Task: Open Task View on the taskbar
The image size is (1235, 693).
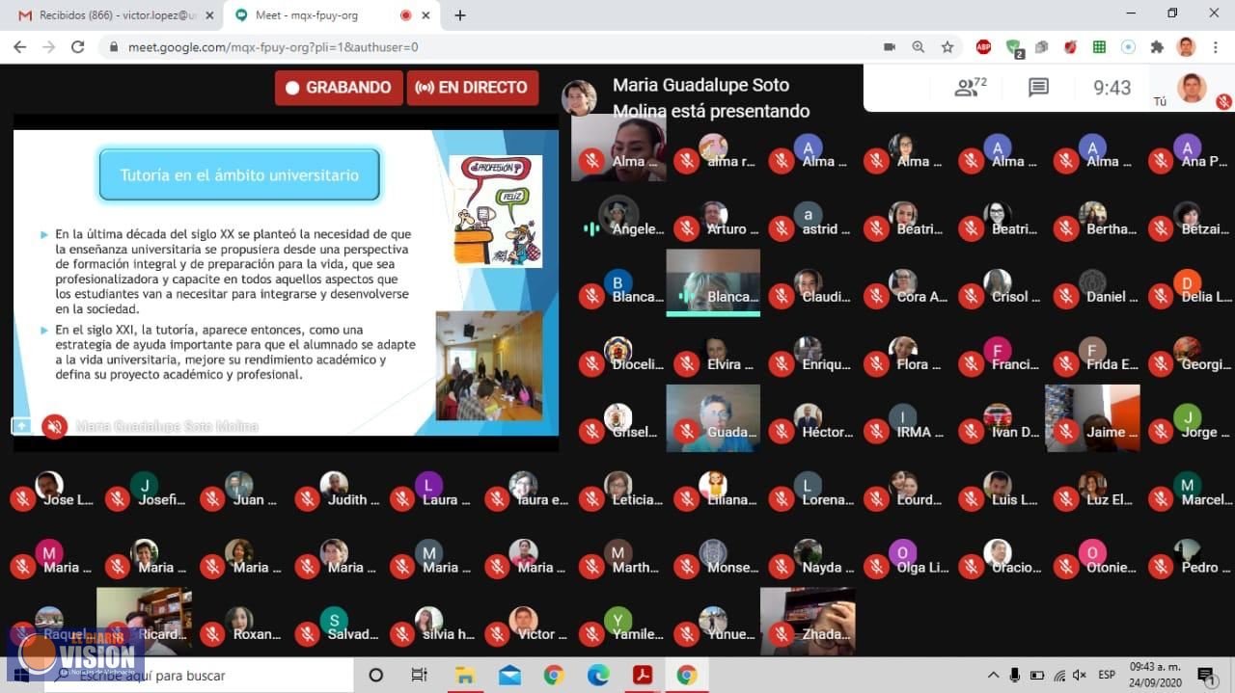Action: tap(420, 675)
